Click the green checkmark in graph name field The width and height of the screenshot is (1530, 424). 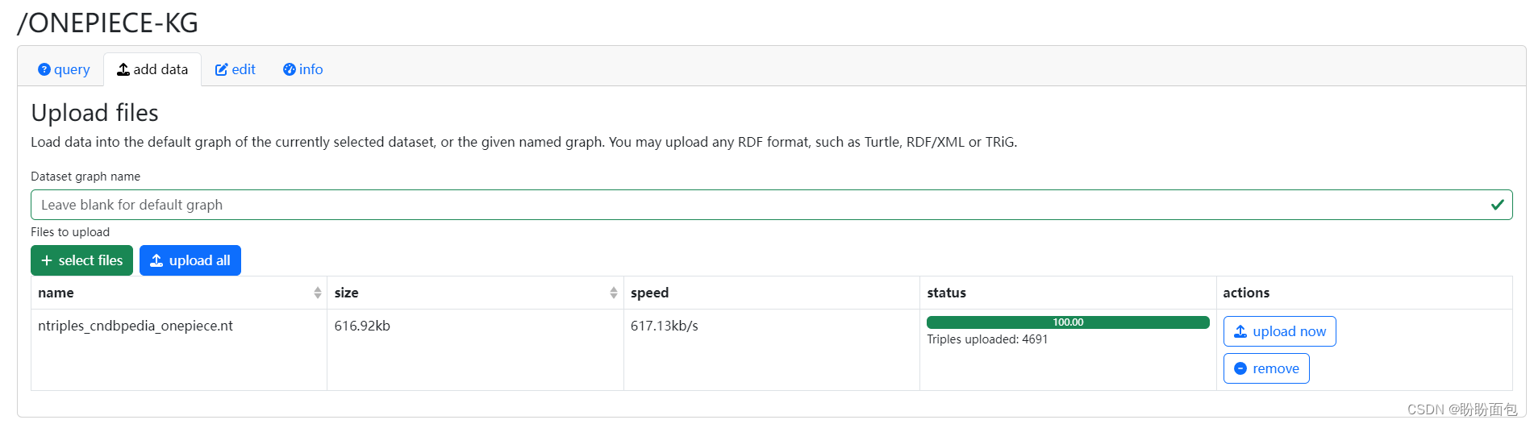point(1497,205)
